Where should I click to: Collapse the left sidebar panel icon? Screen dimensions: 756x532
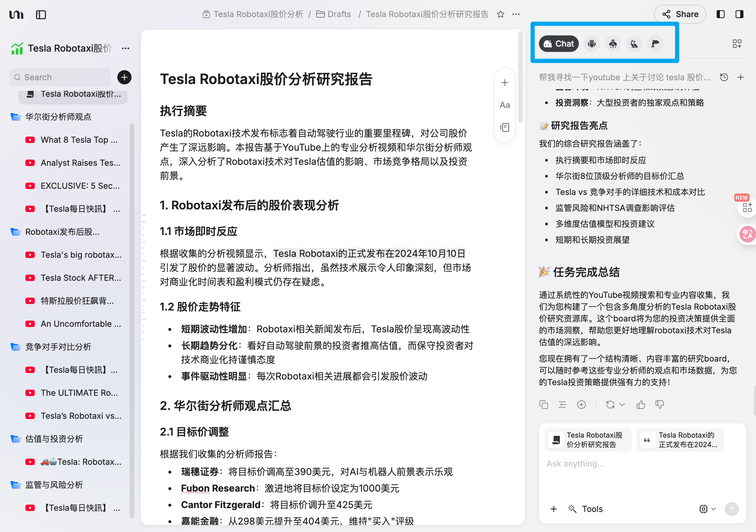pyautogui.click(x=41, y=14)
